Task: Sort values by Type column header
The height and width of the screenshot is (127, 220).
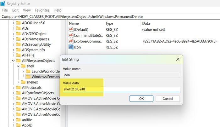Action: point(109,23)
